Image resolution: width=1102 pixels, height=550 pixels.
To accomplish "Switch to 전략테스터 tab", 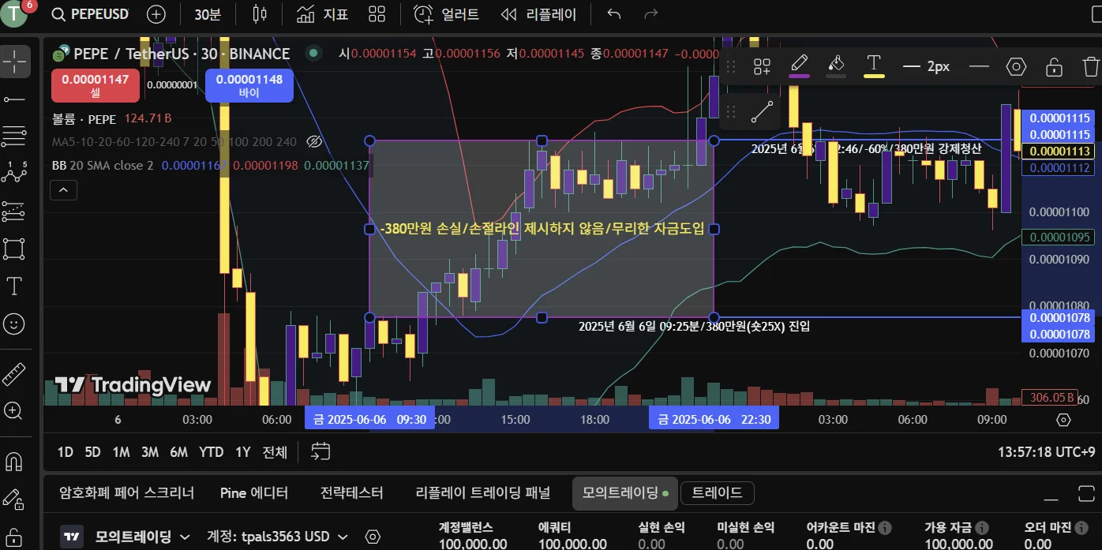I will tap(352, 493).
